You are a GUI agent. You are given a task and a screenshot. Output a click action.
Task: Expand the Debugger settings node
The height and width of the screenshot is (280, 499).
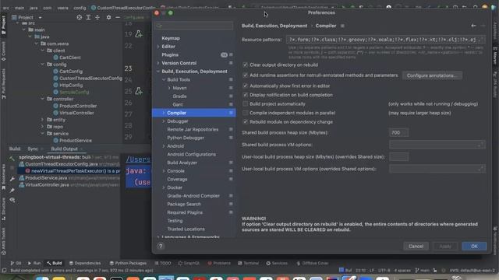164,121
